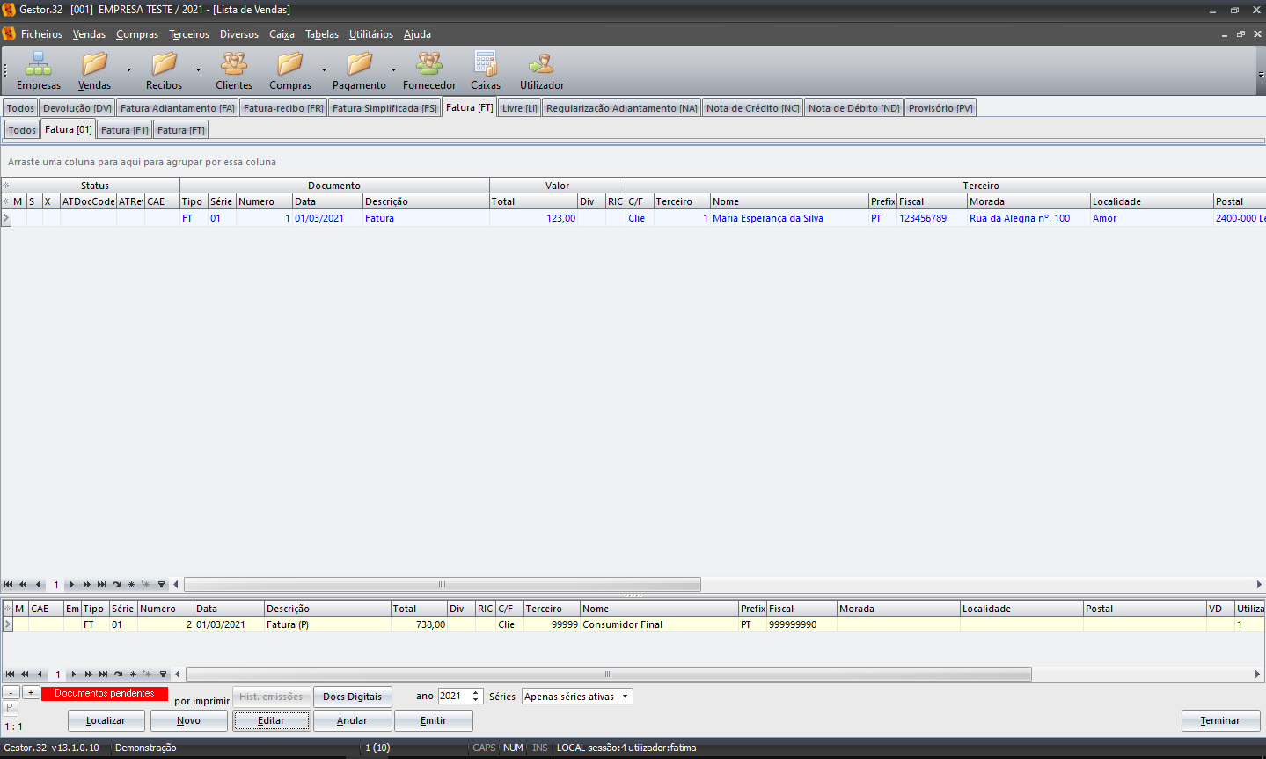Click the Clientes people icon
The image size is (1266, 759).
234,64
